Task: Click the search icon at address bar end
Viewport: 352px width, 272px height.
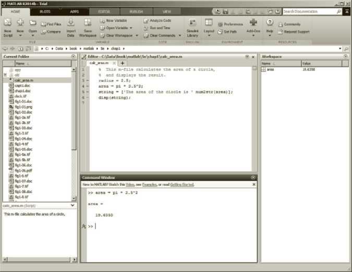Action: click(346, 49)
